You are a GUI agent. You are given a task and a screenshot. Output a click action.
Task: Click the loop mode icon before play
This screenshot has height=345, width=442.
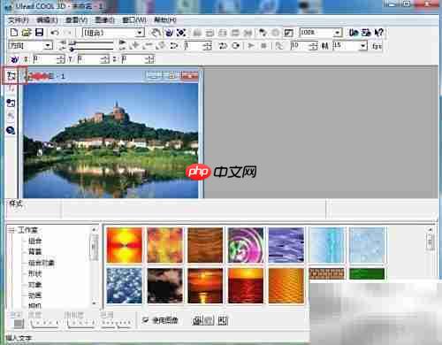(223, 46)
